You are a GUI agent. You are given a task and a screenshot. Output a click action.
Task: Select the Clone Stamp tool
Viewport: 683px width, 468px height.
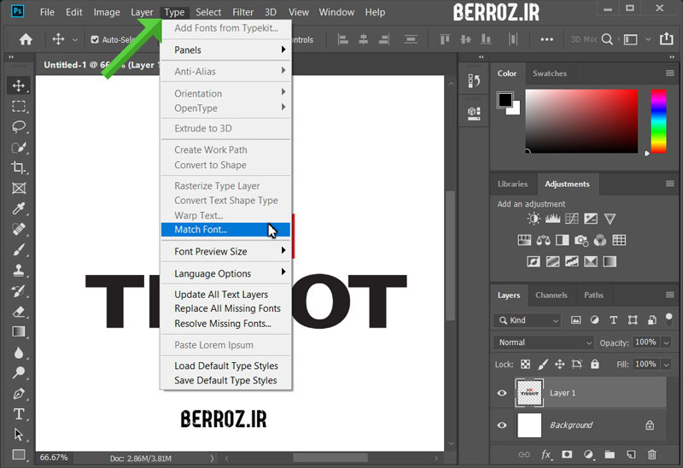pyautogui.click(x=18, y=270)
